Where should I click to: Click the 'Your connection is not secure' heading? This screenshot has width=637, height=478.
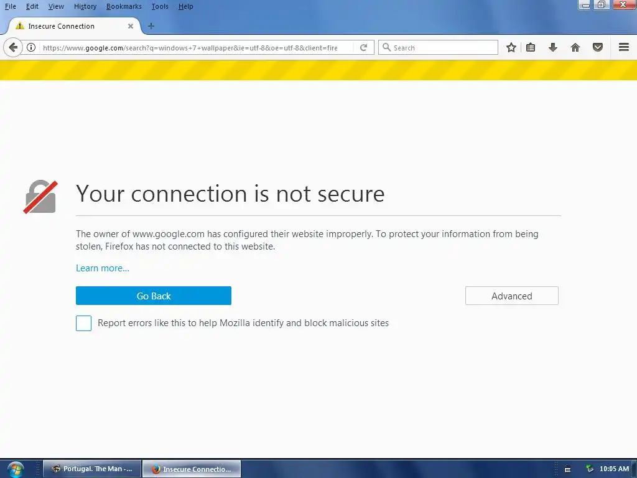coord(230,194)
